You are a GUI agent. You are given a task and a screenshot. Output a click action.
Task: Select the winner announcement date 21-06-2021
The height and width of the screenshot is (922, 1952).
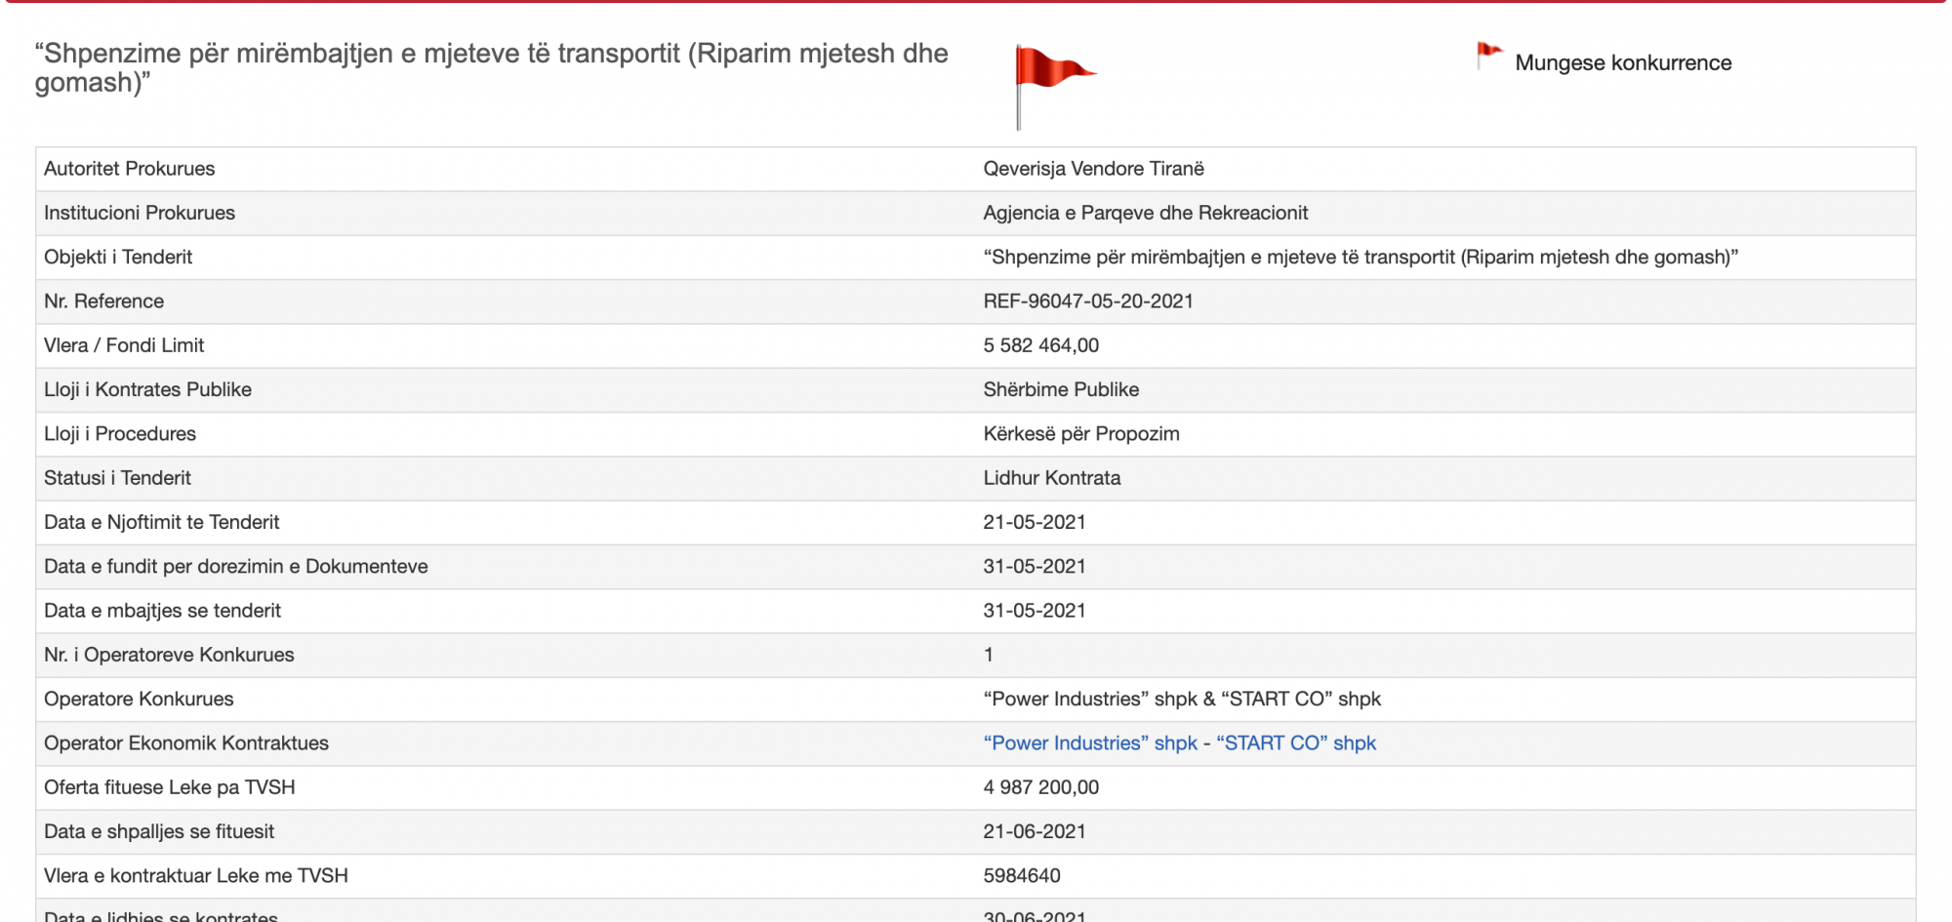click(x=1034, y=831)
